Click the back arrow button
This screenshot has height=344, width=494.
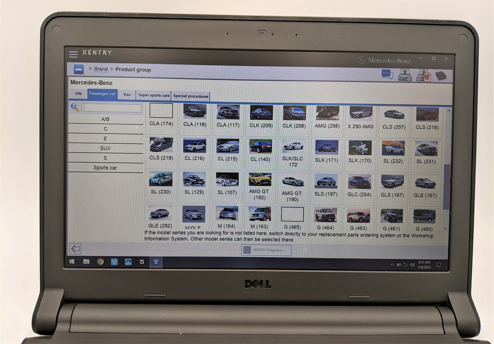pos(76,249)
